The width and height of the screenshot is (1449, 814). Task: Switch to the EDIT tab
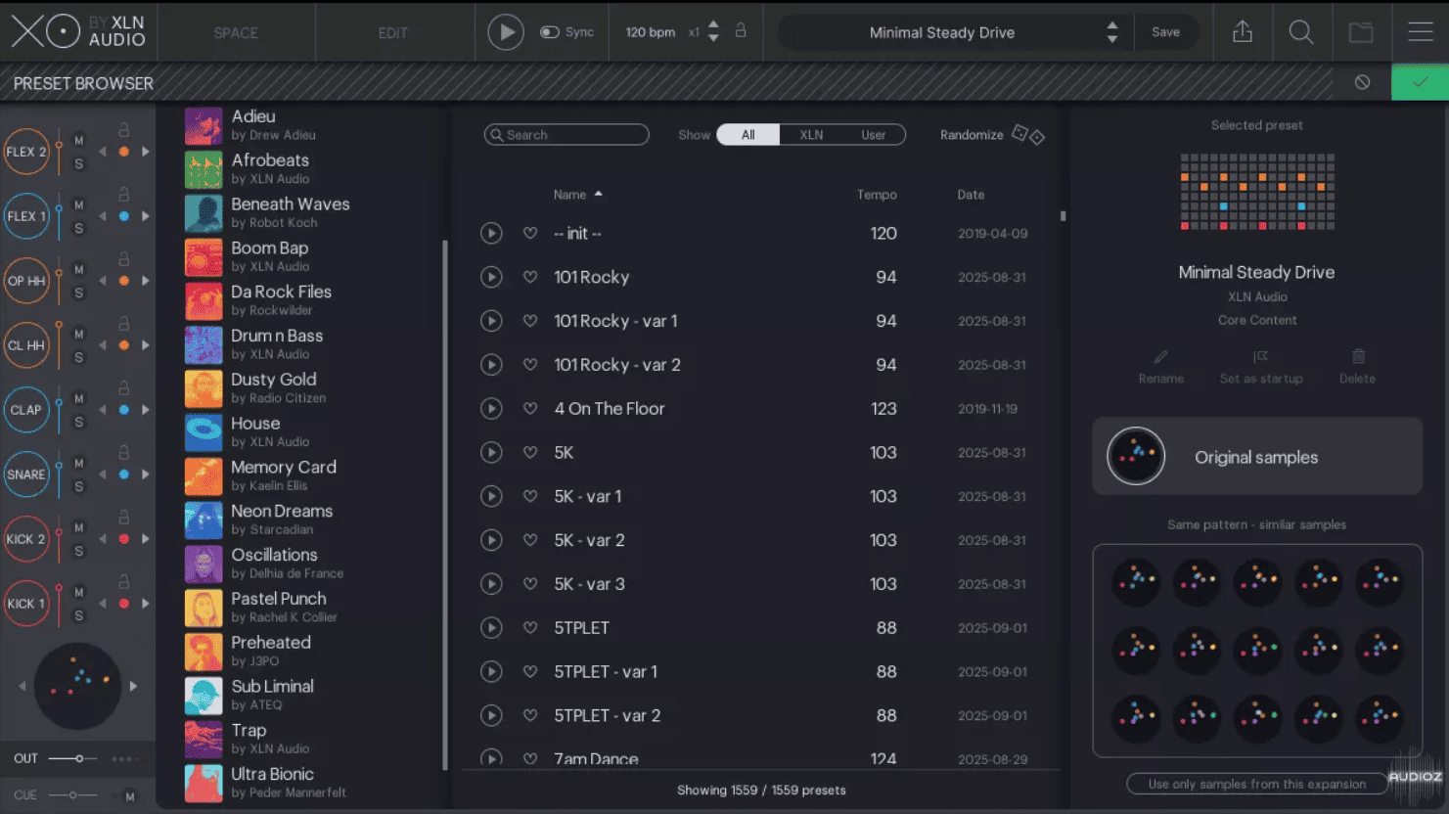click(x=393, y=32)
